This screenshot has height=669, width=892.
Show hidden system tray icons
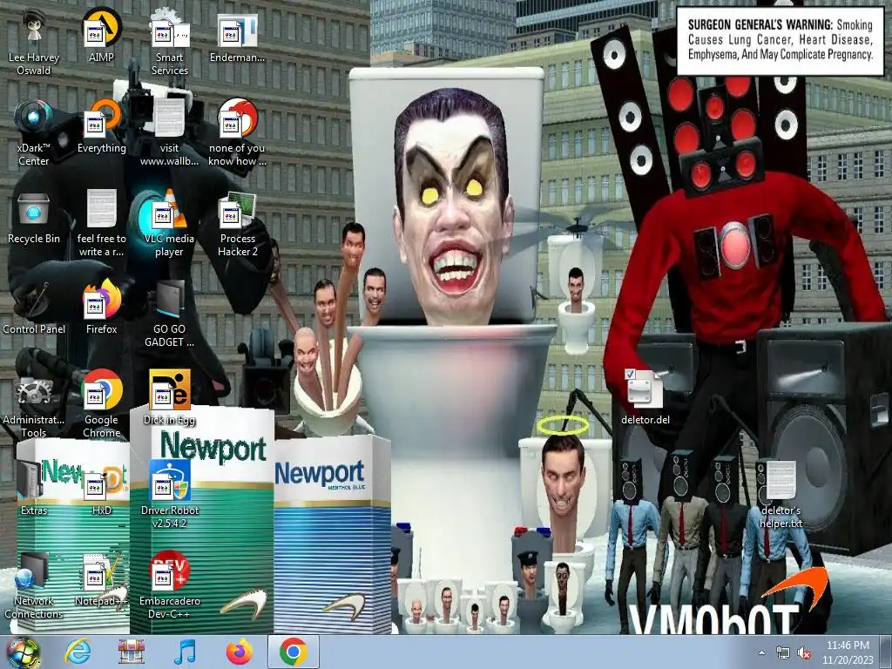point(761,653)
